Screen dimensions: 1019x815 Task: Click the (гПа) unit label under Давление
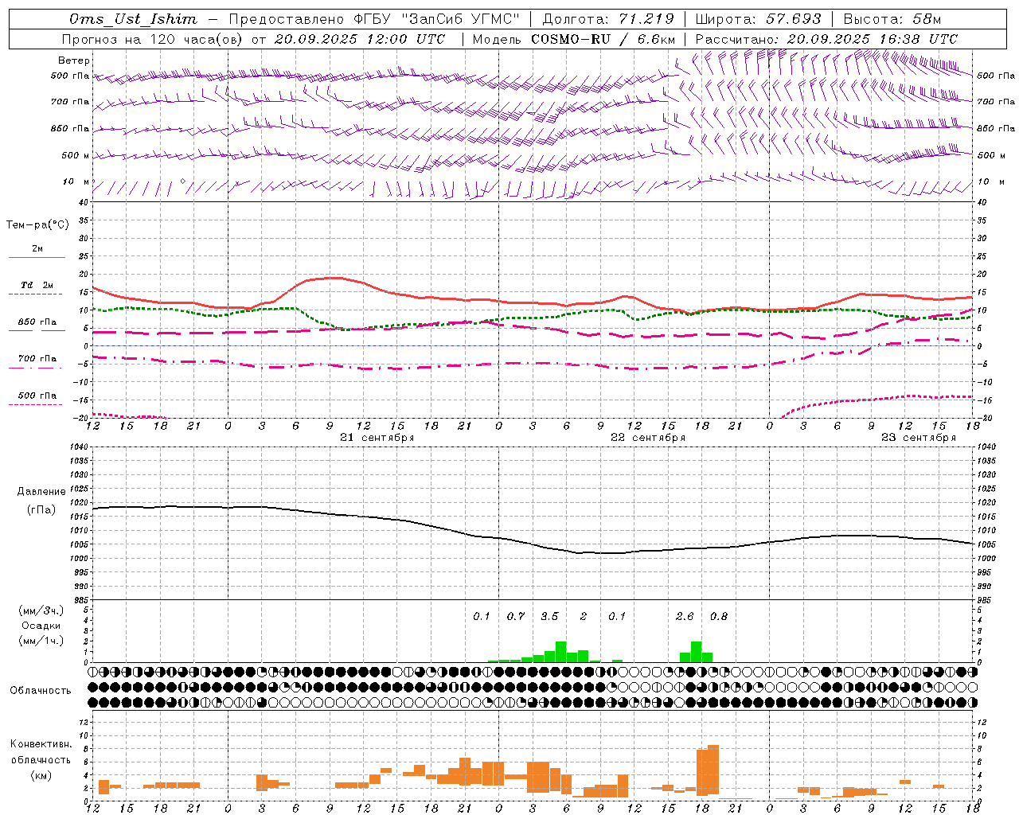pos(41,510)
